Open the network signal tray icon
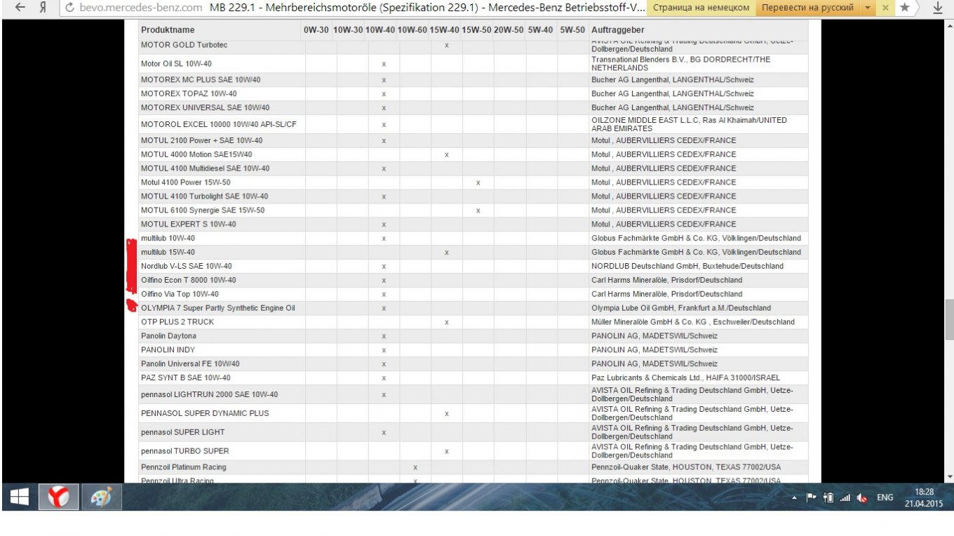 (845, 497)
